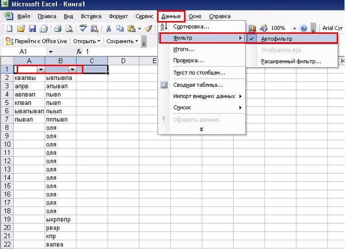Choose Текст по столбцам...

202,72
